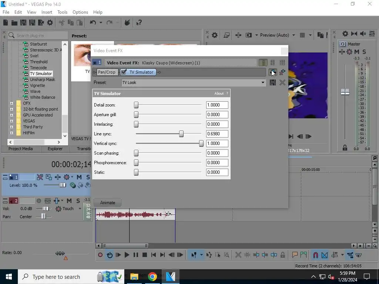Viewport: 379px width, 284px height.
Task: Click the Remove Selected Plug-In icon
Action: (x=282, y=72)
